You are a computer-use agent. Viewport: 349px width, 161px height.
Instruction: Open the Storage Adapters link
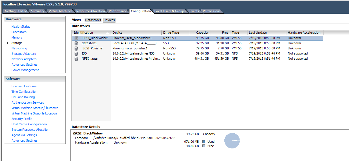tap(24, 54)
